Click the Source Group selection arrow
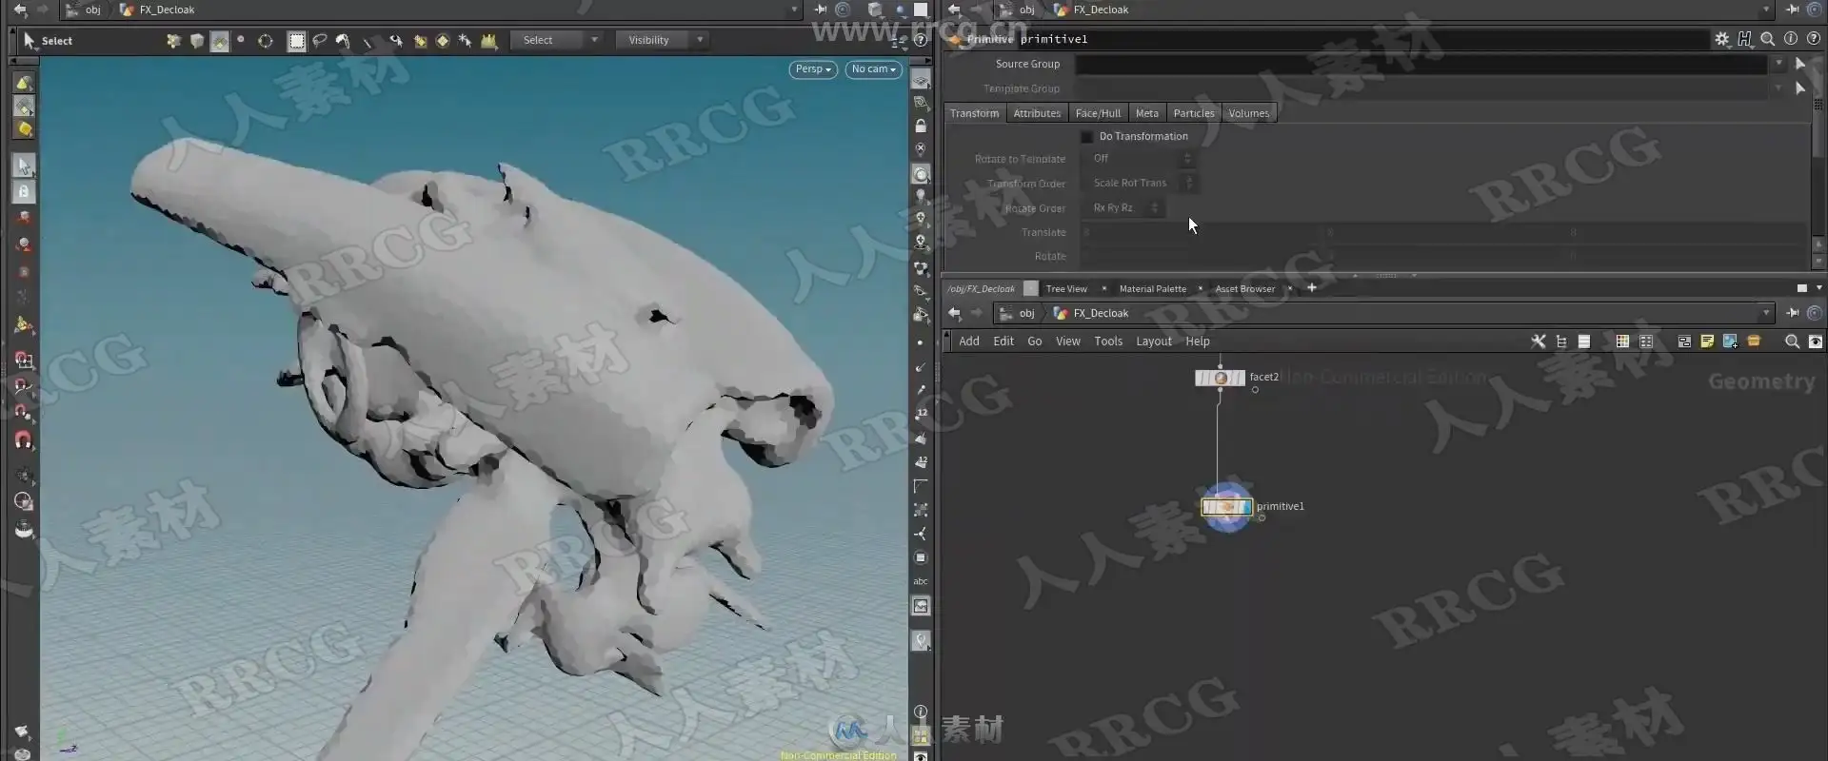The image size is (1828, 761). click(1799, 64)
